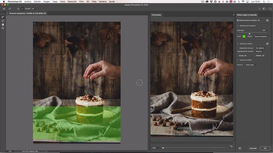Select the Lasso tool
Viewport: 273px width, 153px height.
(3, 21)
